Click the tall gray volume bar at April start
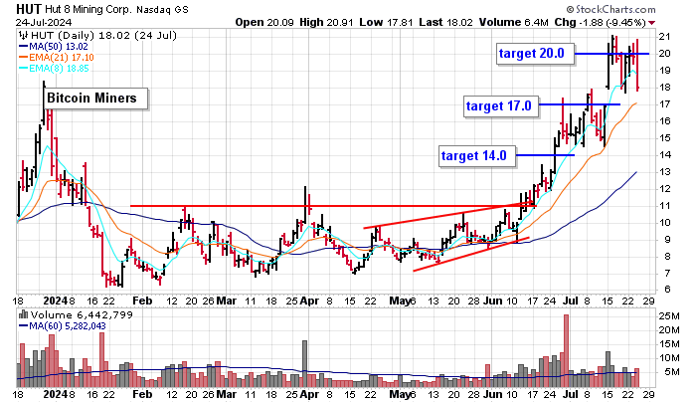 (304, 363)
